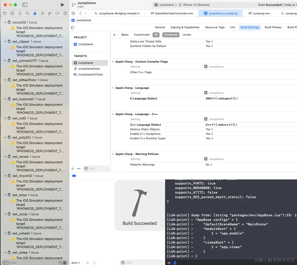Go back with the left chevron
297x265 pixels.
[x=80, y=13]
